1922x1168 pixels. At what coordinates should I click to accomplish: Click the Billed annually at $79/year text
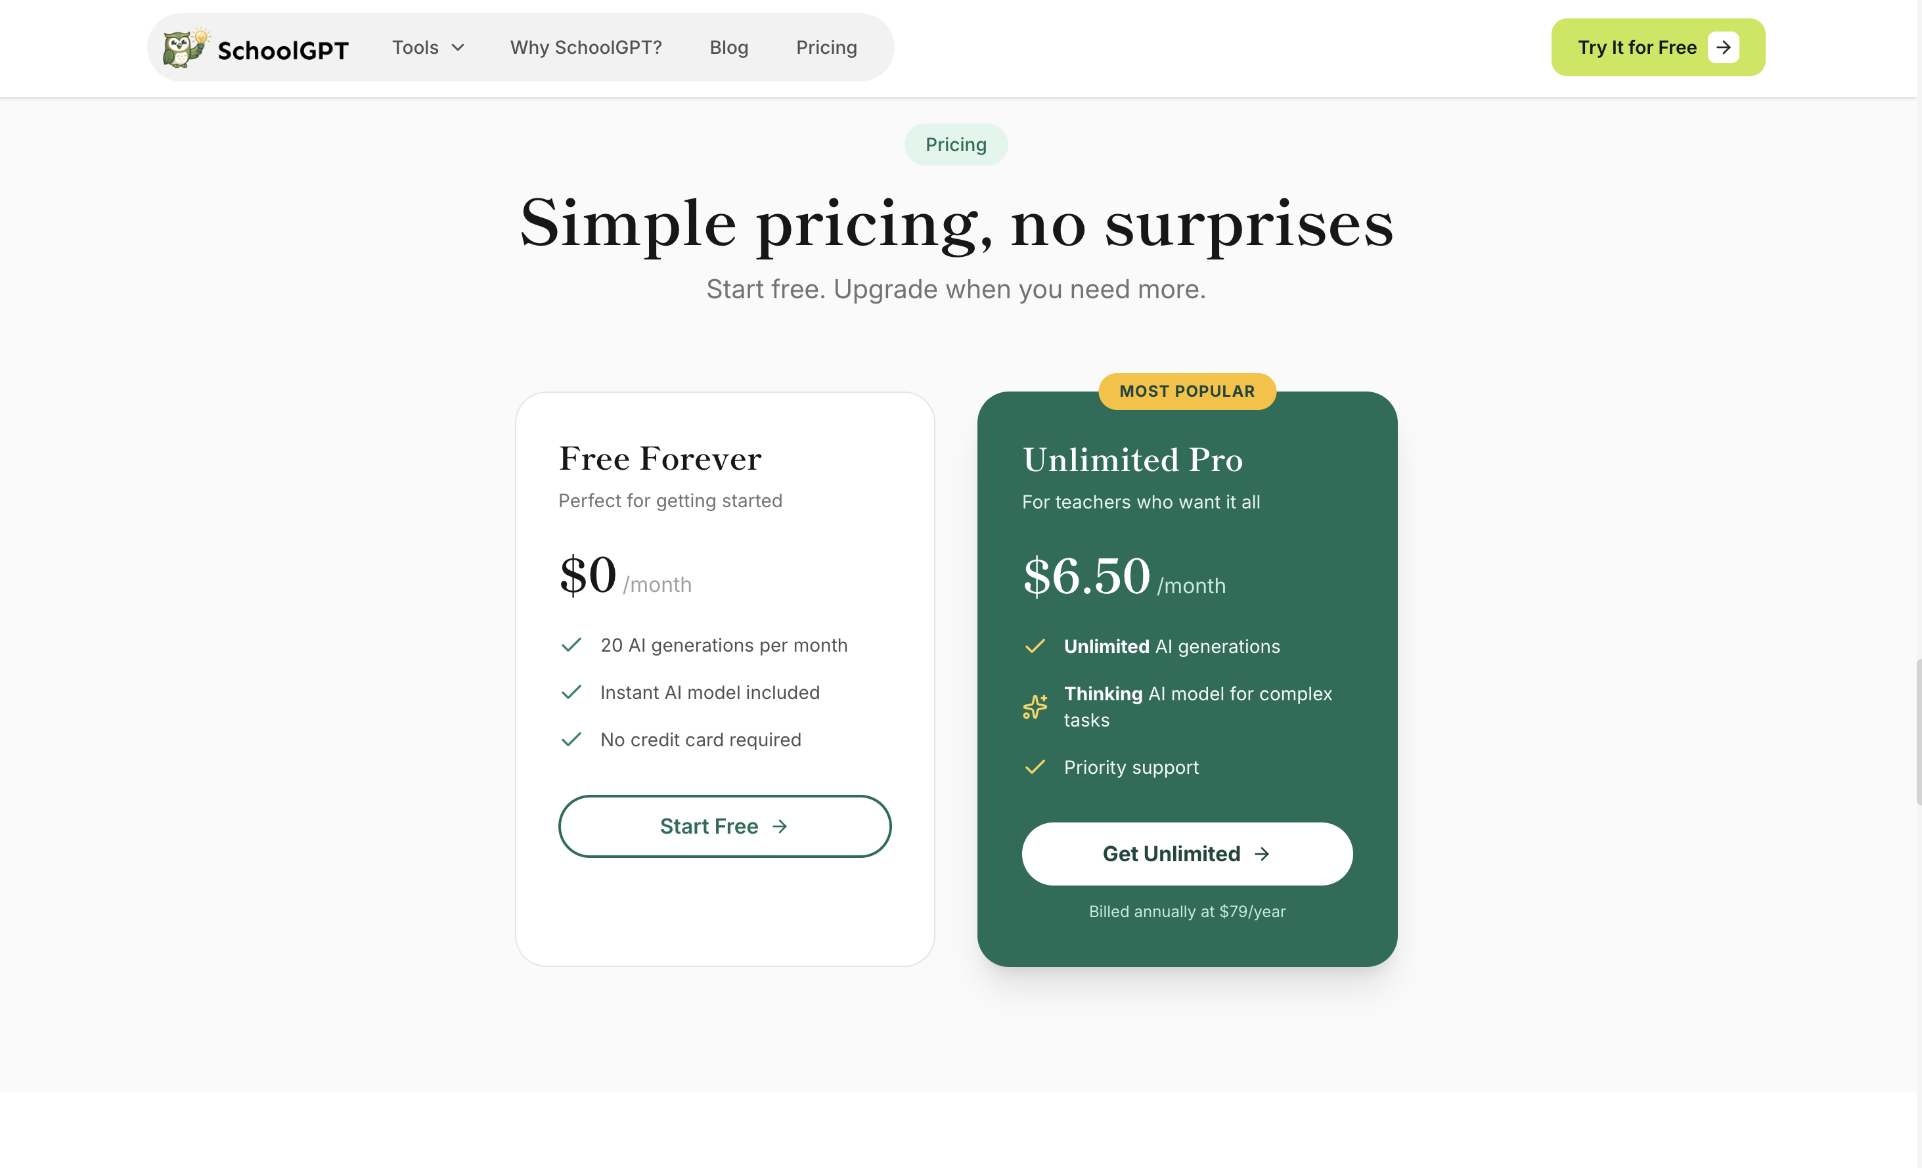pyautogui.click(x=1186, y=910)
